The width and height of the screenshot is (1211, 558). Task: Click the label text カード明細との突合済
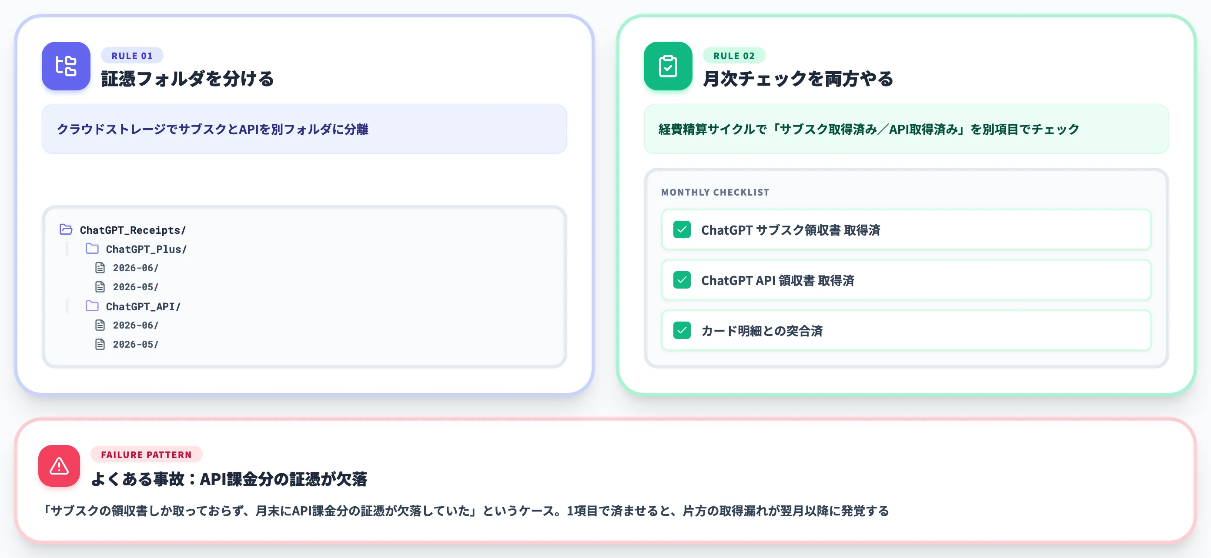(762, 331)
